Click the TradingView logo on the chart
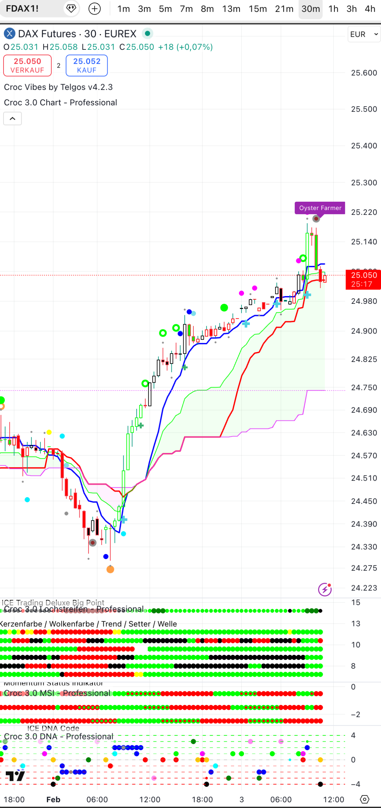Screen dimensions: 381x808 [x=15, y=776]
